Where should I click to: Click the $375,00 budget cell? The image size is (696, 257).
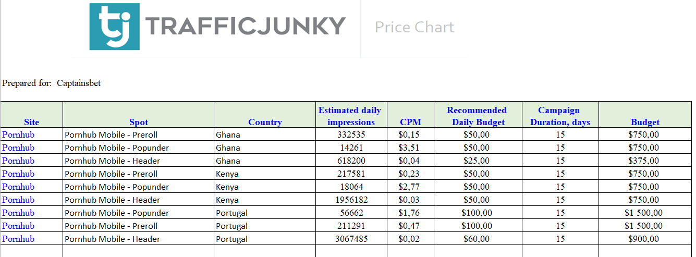click(x=644, y=161)
